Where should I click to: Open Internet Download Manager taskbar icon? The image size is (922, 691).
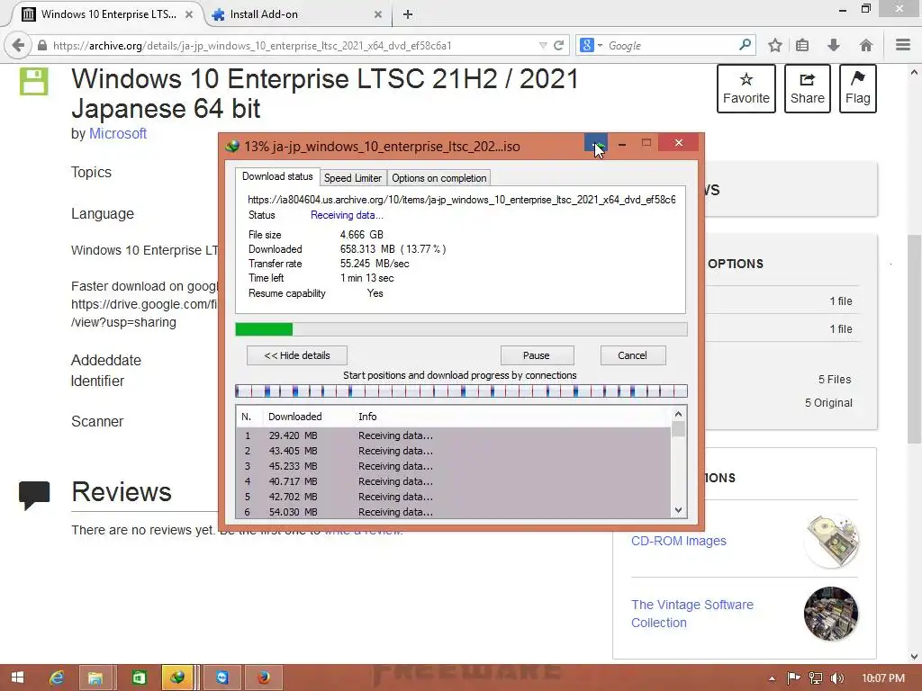coord(177,678)
